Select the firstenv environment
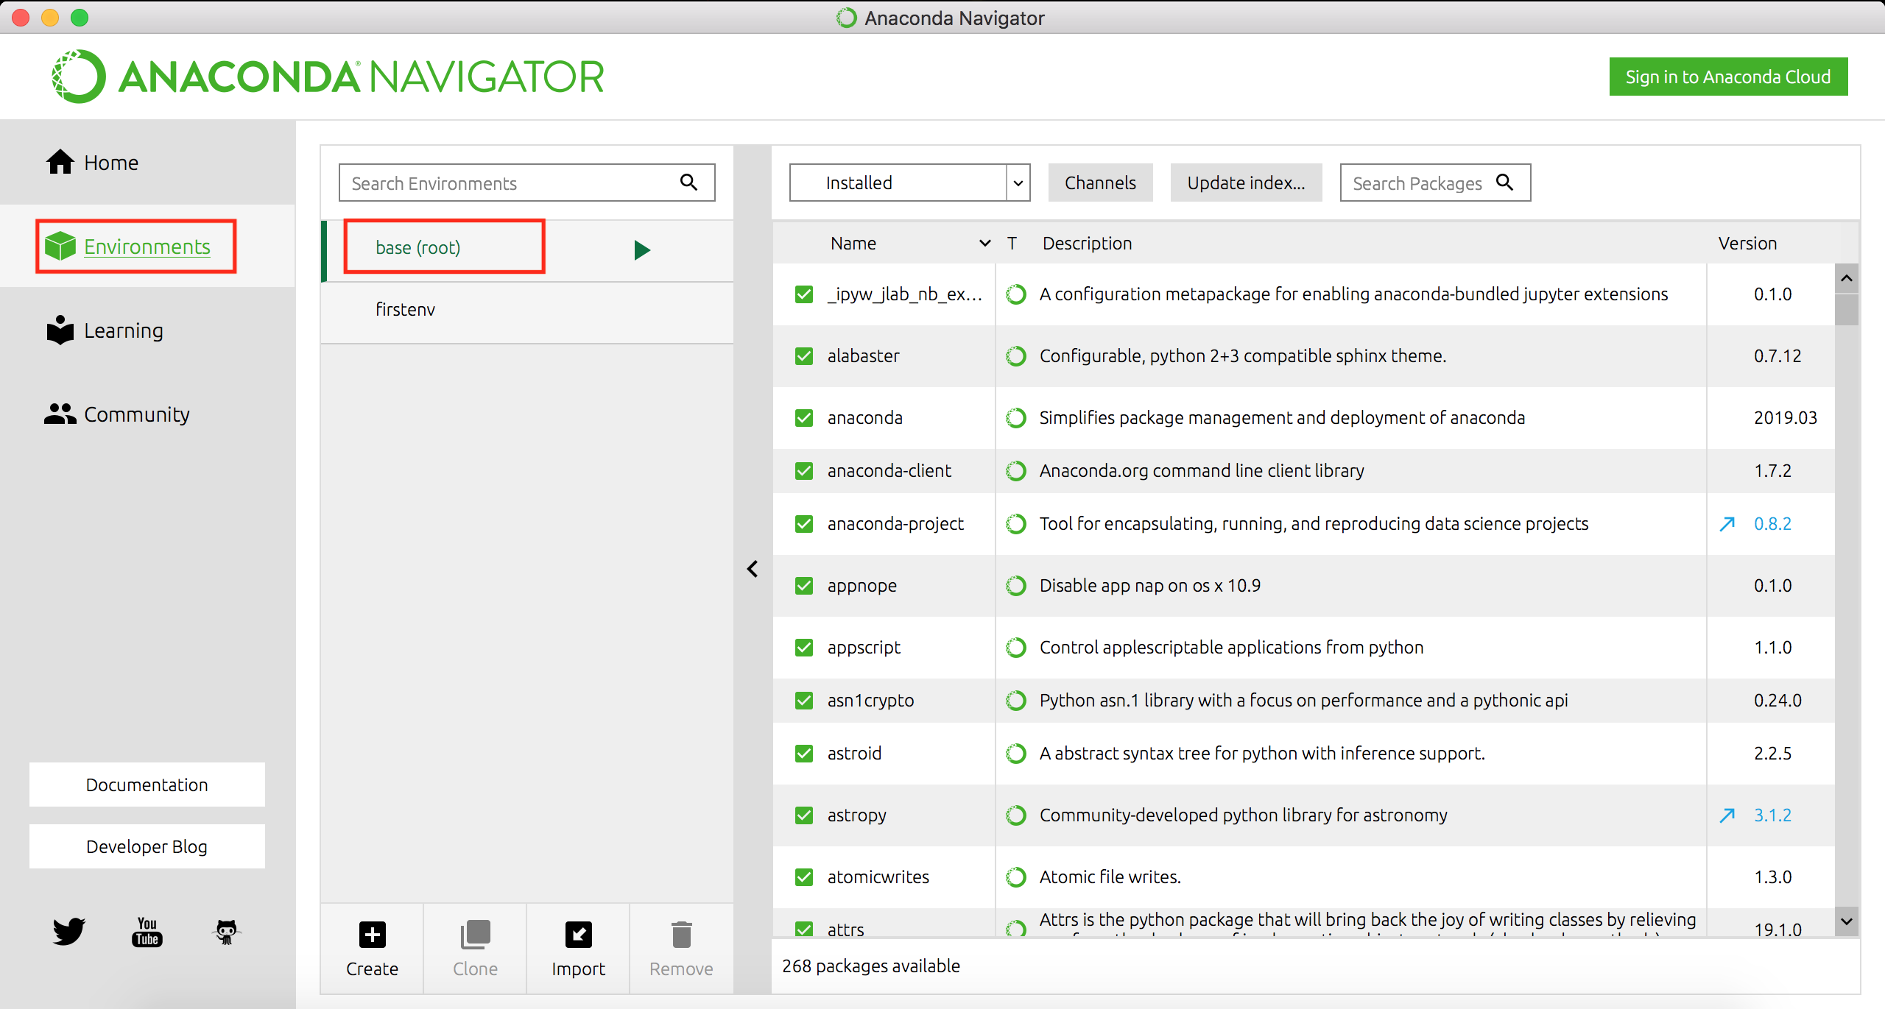Image resolution: width=1885 pixels, height=1009 pixels. pyautogui.click(x=405, y=309)
